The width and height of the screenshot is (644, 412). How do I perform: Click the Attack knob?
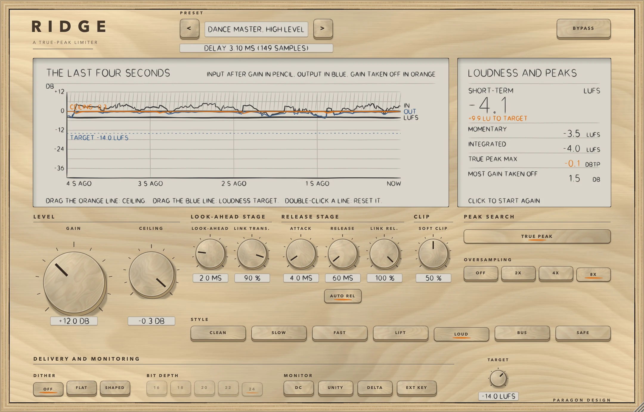click(301, 253)
